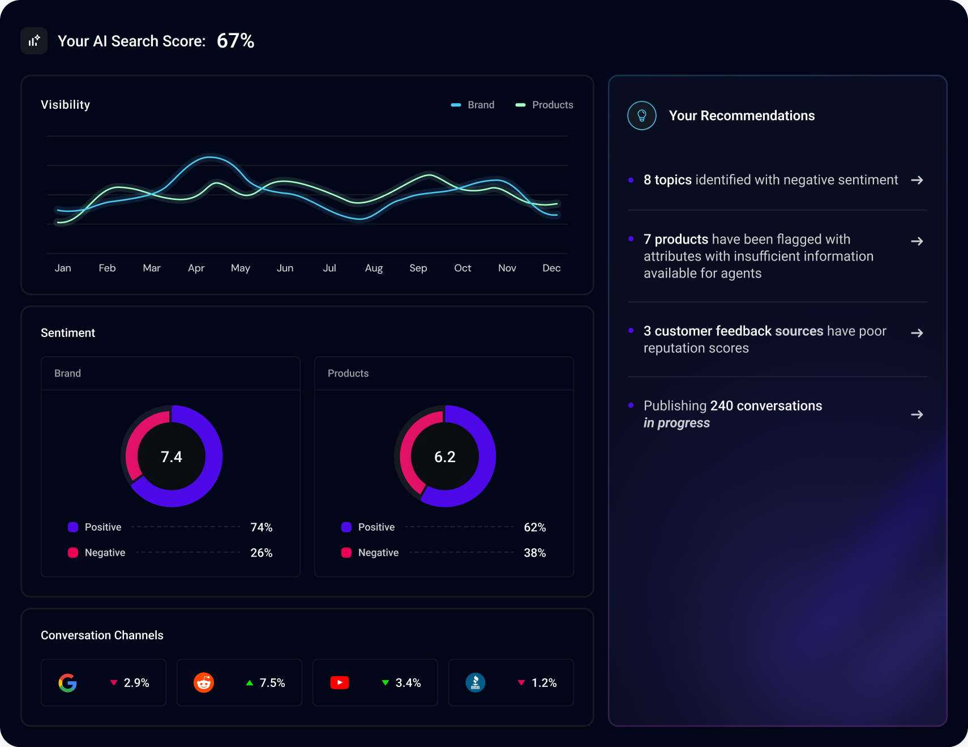968x747 pixels.
Task: Click the BBB channel logo
Action: [476, 682]
